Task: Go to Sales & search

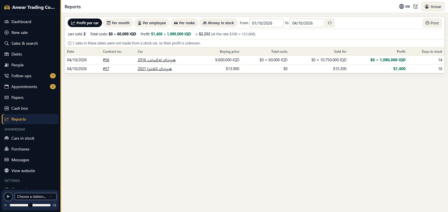Action: click(30, 43)
